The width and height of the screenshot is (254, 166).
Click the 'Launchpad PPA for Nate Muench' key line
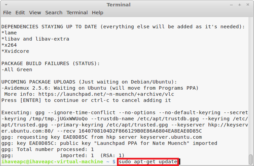tap(109, 143)
